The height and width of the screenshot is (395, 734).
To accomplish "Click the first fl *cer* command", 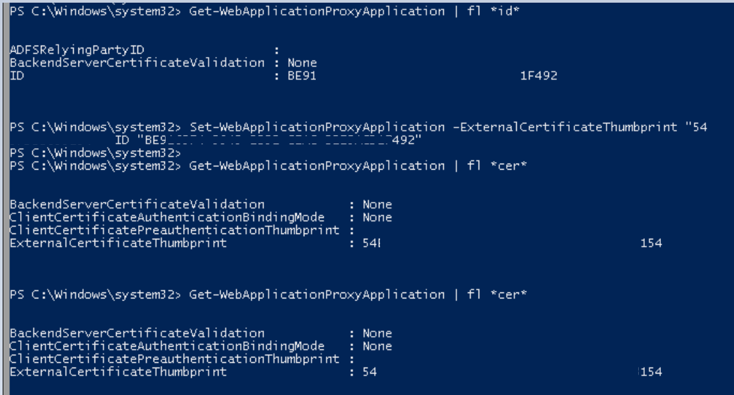I will [497, 166].
